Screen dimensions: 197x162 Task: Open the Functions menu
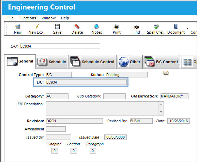pos(28,18)
